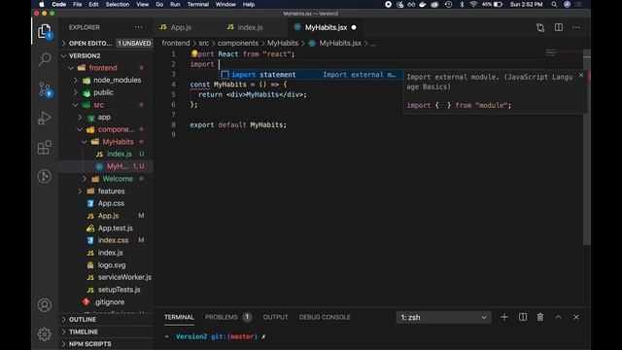Open the Terminal menu in menu bar

tap(198, 4)
